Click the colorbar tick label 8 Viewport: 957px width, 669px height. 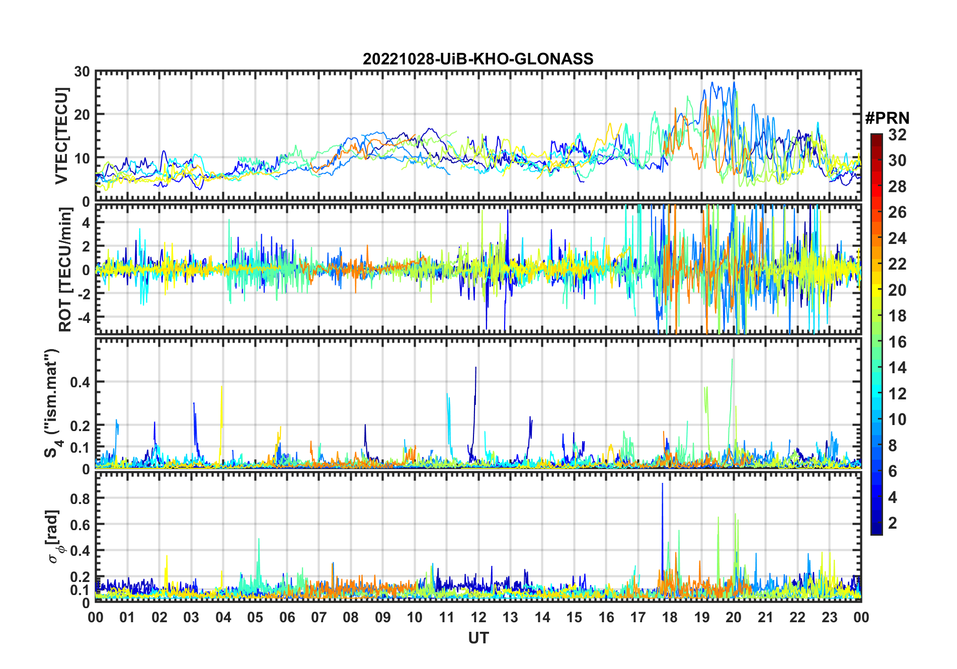[893, 445]
